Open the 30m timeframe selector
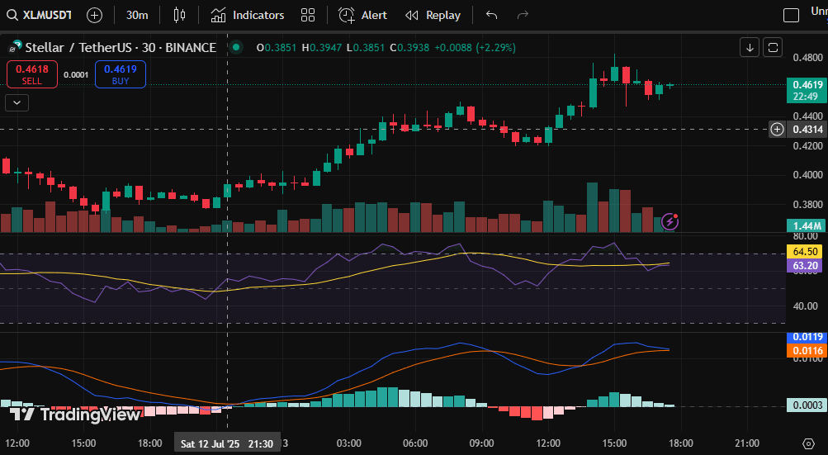This screenshot has width=828, height=455. pyautogui.click(x=137, y=15)
